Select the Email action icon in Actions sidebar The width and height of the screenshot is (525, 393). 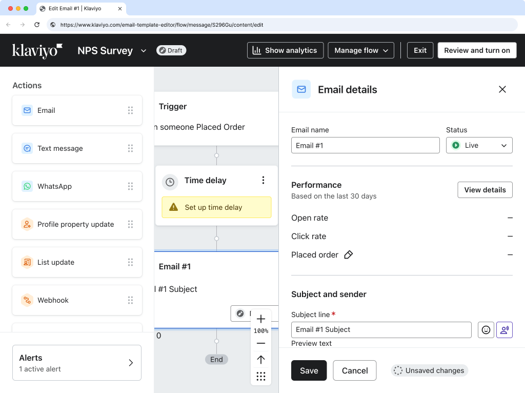pos(27,110)
